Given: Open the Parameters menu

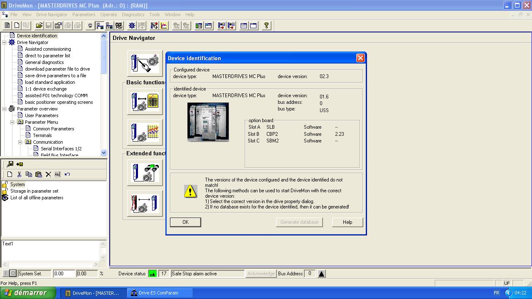Looking at the screenshot, I should click(84, 15).
